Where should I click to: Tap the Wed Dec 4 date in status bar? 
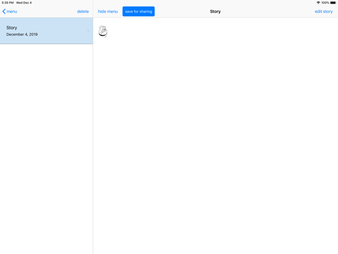point(24,2)
